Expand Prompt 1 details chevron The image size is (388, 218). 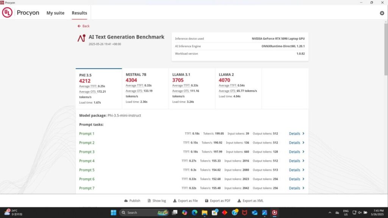point(304,134)
